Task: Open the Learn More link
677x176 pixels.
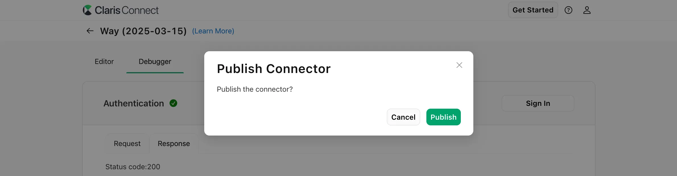Action: [213, 31]
